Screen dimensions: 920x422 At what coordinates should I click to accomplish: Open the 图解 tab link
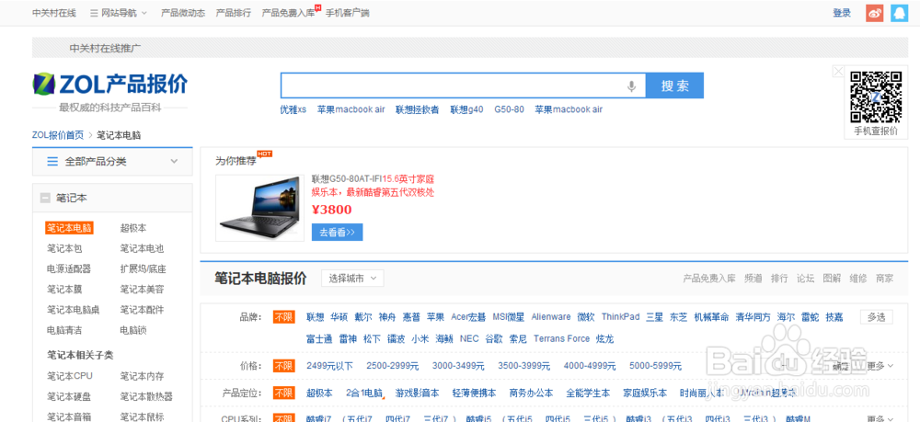tap(832, 278)
